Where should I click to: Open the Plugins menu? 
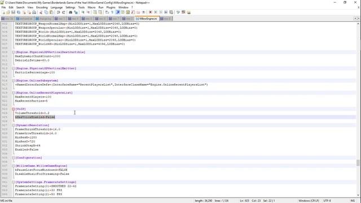pos(111,7)
